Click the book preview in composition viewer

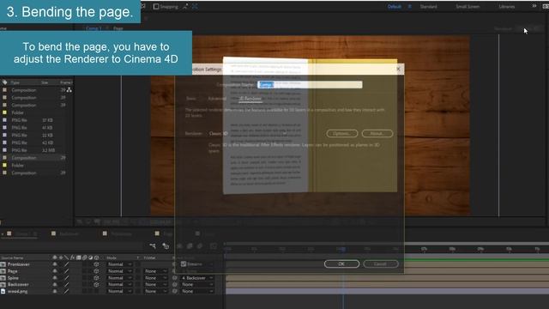tap(310, 125)
